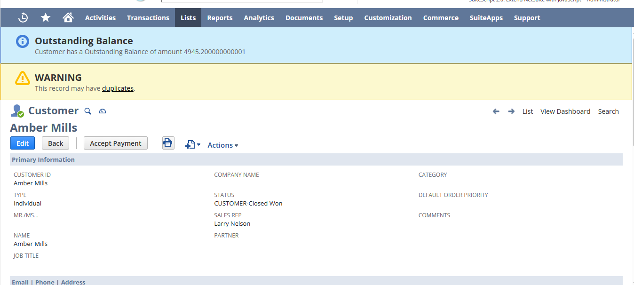Click the magnifier icon beside Customer title

(87, 111)
